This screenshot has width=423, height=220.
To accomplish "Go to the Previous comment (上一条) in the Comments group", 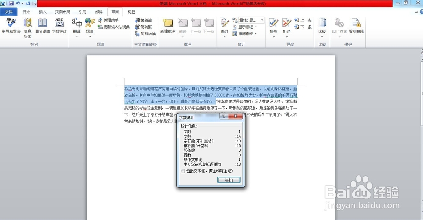I will pyautogui.click(x=195, y=26).
